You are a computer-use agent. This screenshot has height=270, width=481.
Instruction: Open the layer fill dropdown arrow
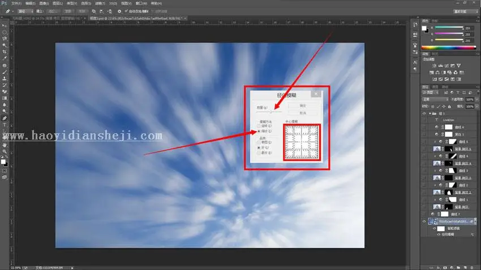476,107
